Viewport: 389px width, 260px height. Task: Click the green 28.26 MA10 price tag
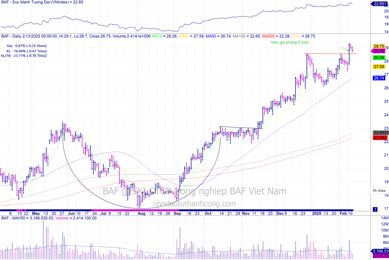(x=378, y=58)
